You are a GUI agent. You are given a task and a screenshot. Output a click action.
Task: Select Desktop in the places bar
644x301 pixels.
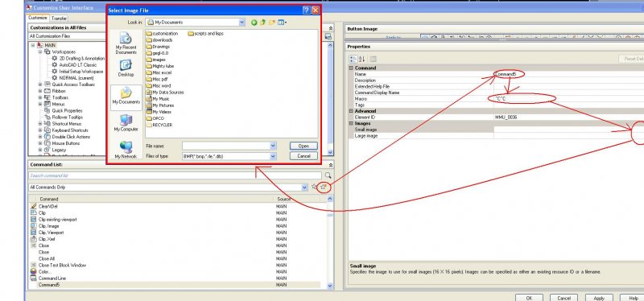click(x=126, y=68)
